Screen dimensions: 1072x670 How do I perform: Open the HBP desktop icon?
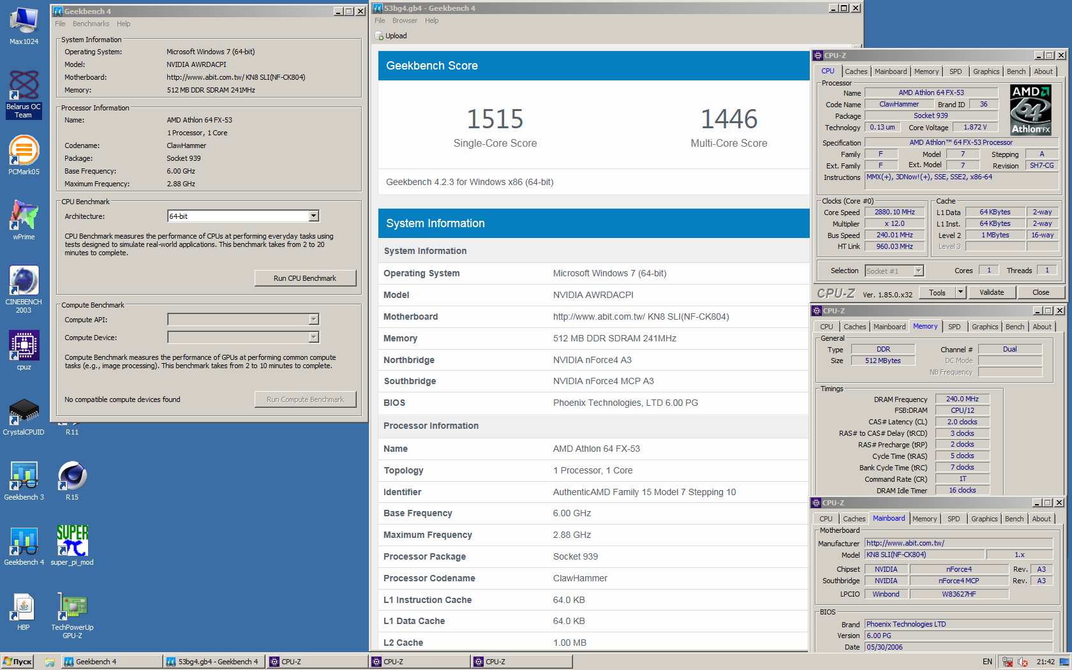[24, 611]
